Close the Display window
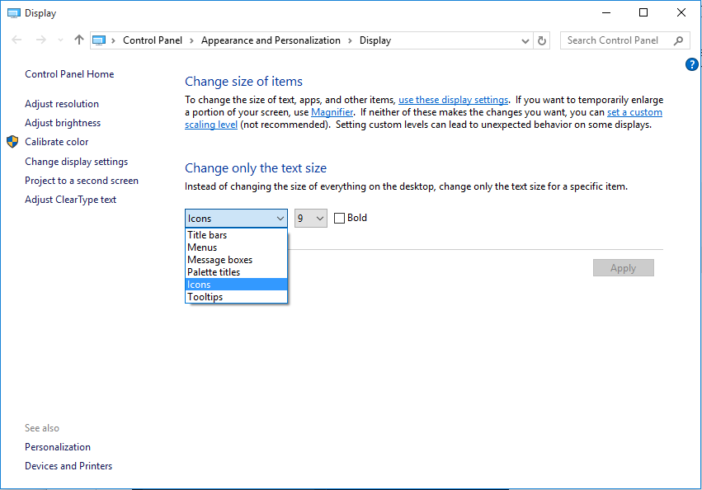 tap(681, 12)
